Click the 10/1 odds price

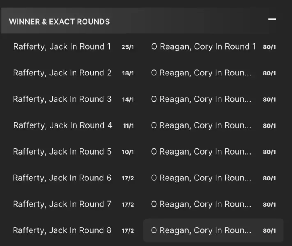(128, 152)
